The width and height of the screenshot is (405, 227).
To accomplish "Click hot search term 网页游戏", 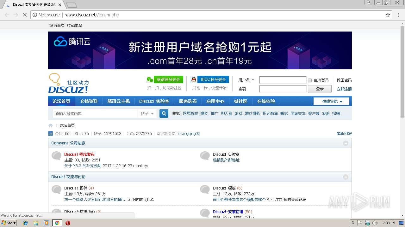I will coord(190,113).
